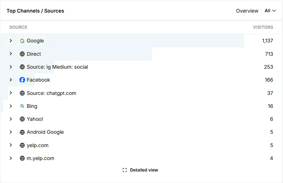Screen dimensions: 283x183
Task: Expand the ig social source row
Action: 11,67
